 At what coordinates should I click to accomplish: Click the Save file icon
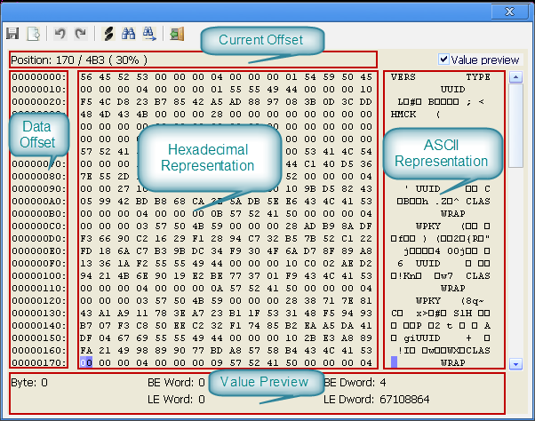13,35
